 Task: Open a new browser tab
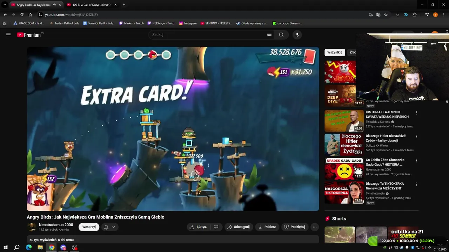tap(124, 5)
